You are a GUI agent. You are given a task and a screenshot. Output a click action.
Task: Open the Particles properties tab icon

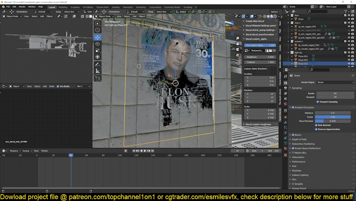285,127
